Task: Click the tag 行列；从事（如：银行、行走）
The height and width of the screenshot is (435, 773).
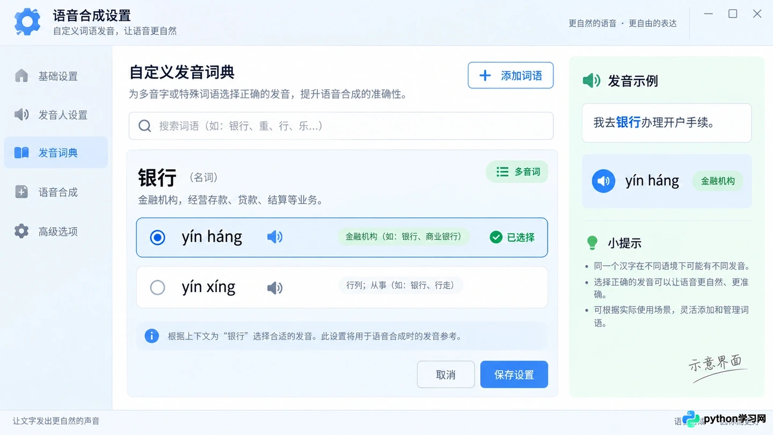Action: click(400, 285)
